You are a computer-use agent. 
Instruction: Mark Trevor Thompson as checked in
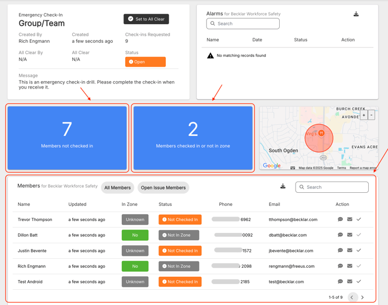[x=359, y=219]
